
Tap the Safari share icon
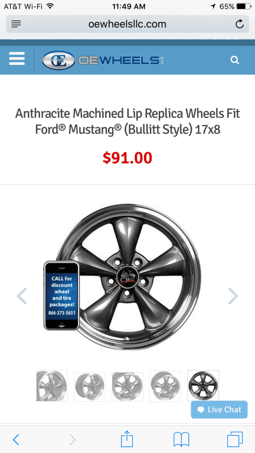[x=127, y=439]
